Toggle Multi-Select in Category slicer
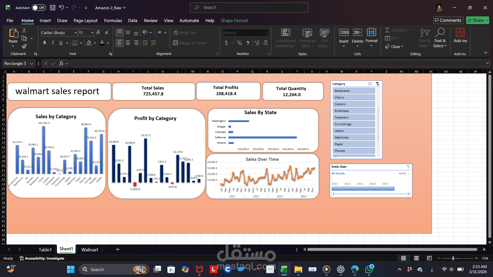Viewport: 493px width, 277px height. (x=370, y=84)
